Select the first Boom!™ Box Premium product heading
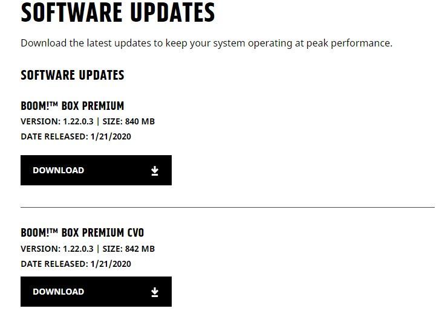This screenshot has height=323, width=442. coord(73,106)
